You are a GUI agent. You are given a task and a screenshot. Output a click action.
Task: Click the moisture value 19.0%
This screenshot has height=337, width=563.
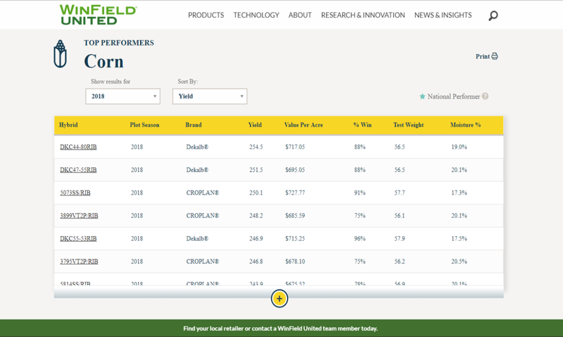click(459, 147)
